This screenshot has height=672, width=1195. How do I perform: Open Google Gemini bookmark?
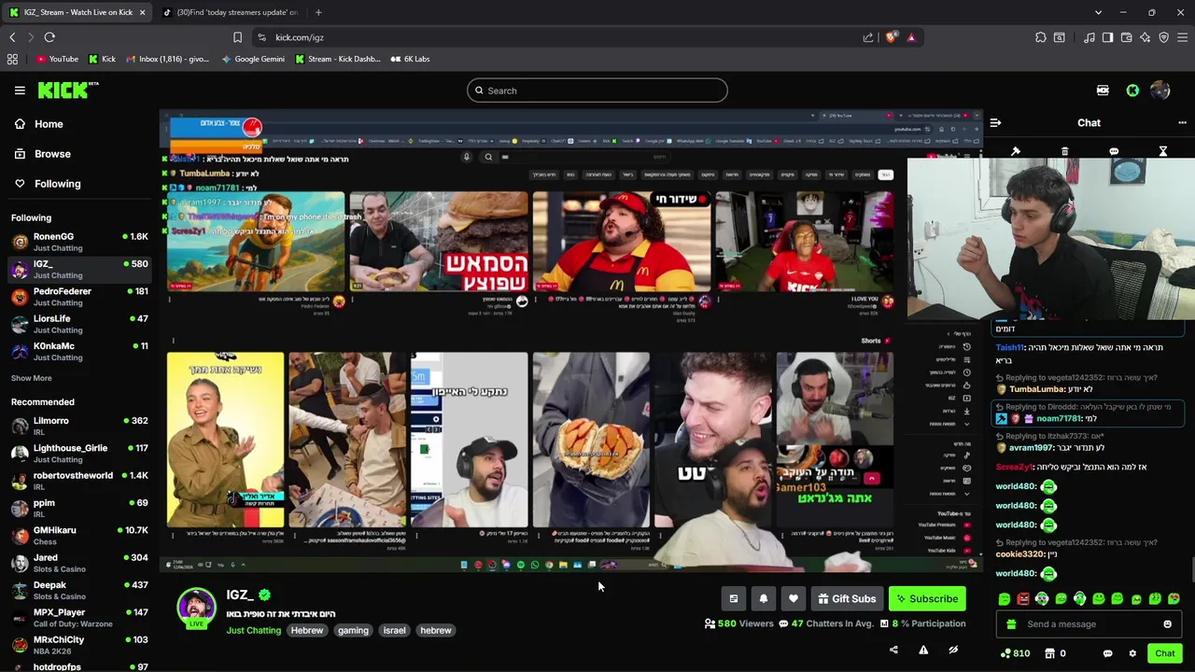pyautogui.click(x=253, y=59)
